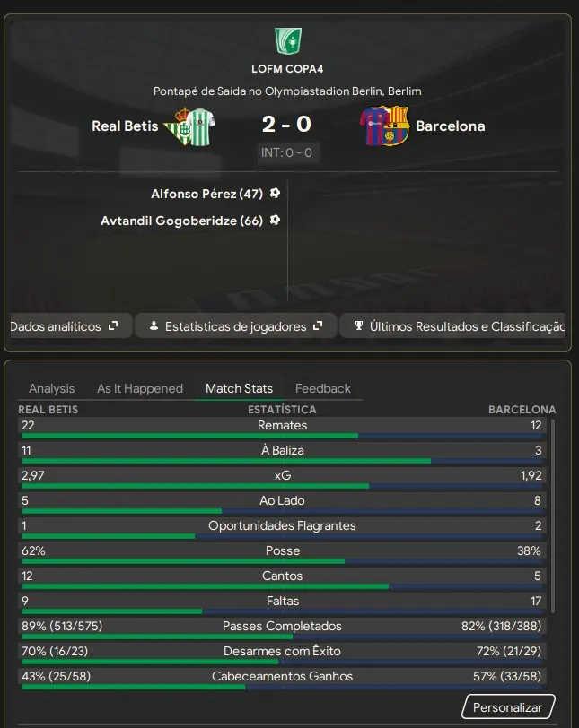
Task: Go to the Feedback tab
Action: (323, 388)
